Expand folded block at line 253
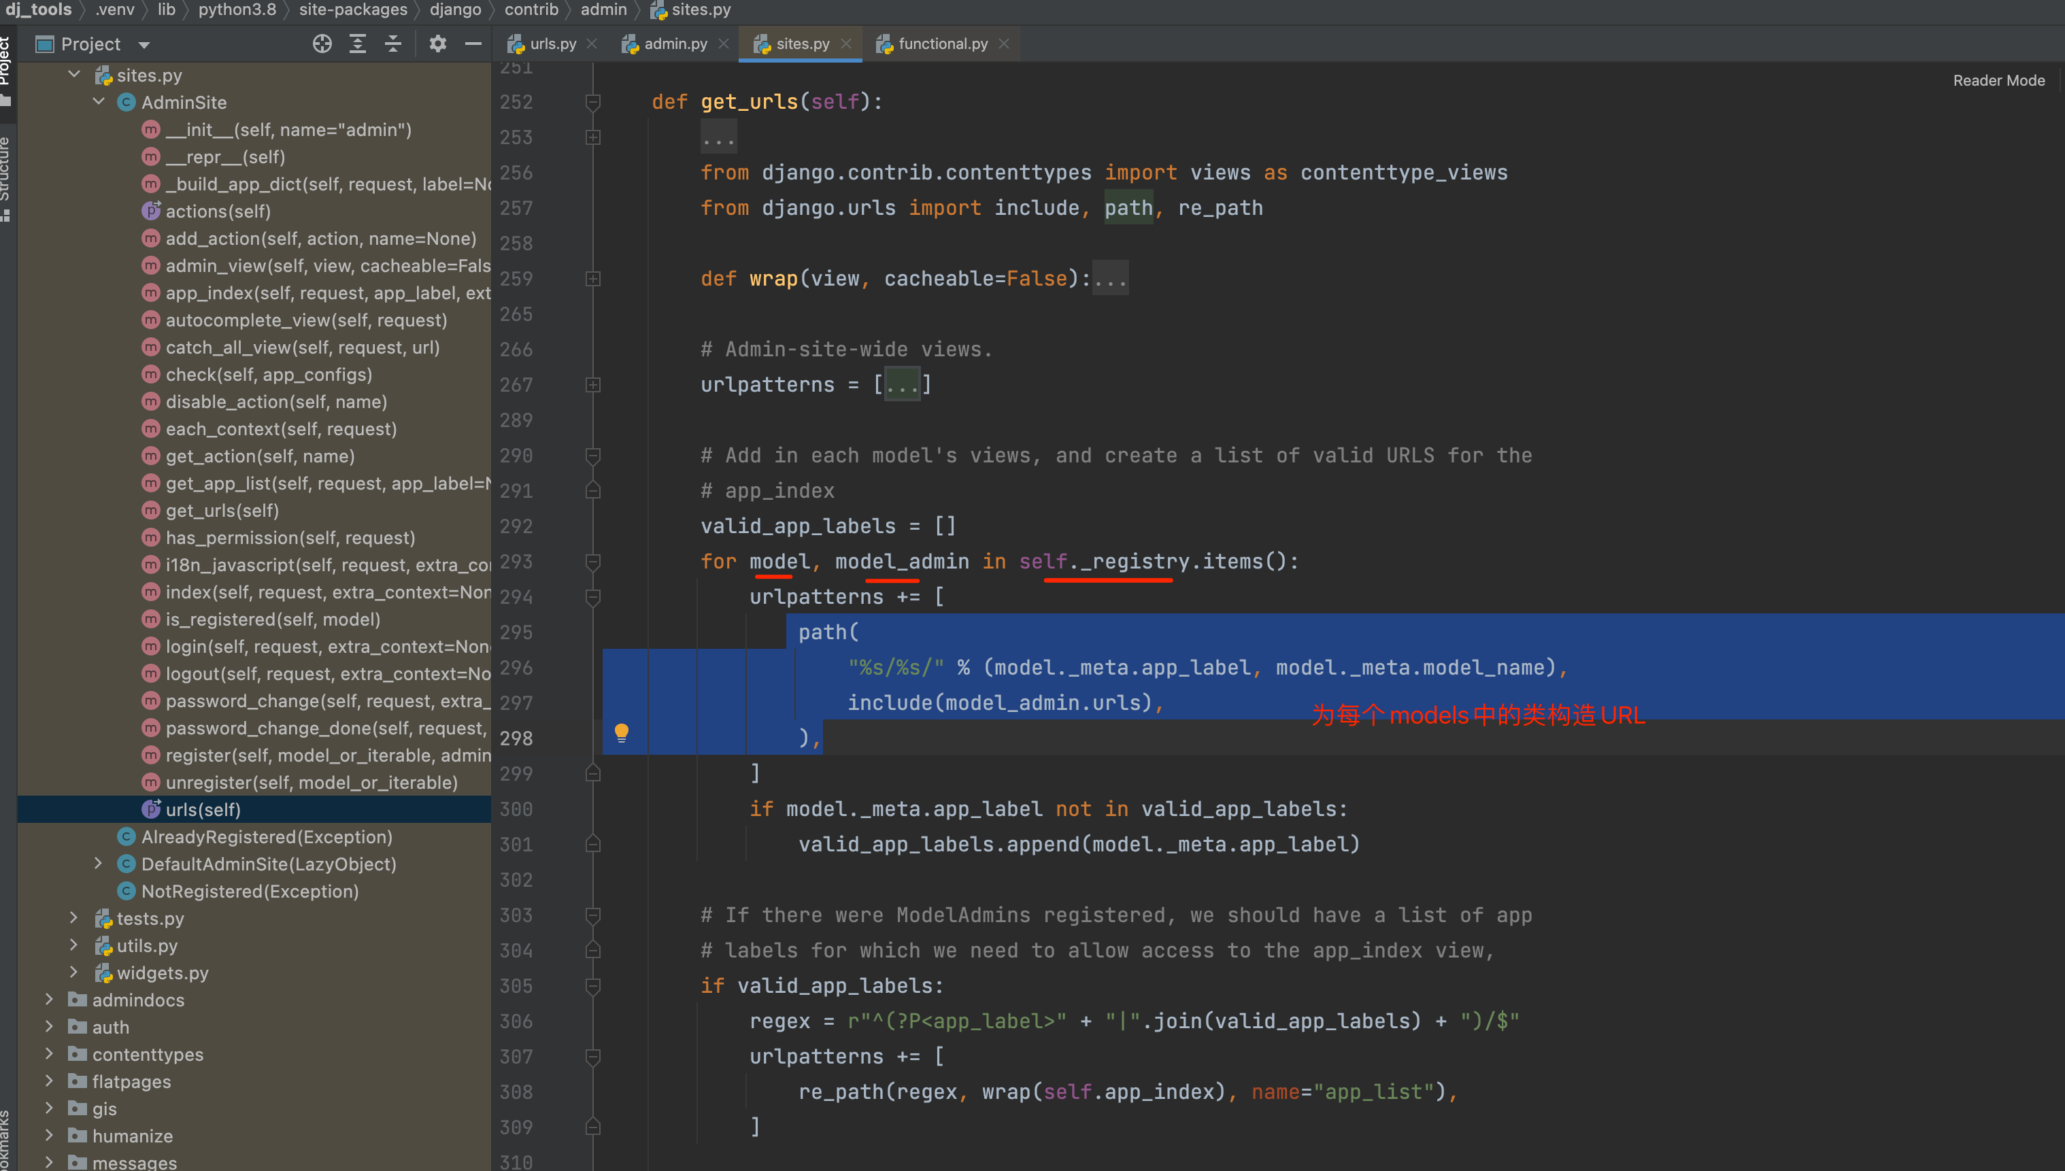The image size is (2065, 1171). pyautogui.click(x=593, y=137)
